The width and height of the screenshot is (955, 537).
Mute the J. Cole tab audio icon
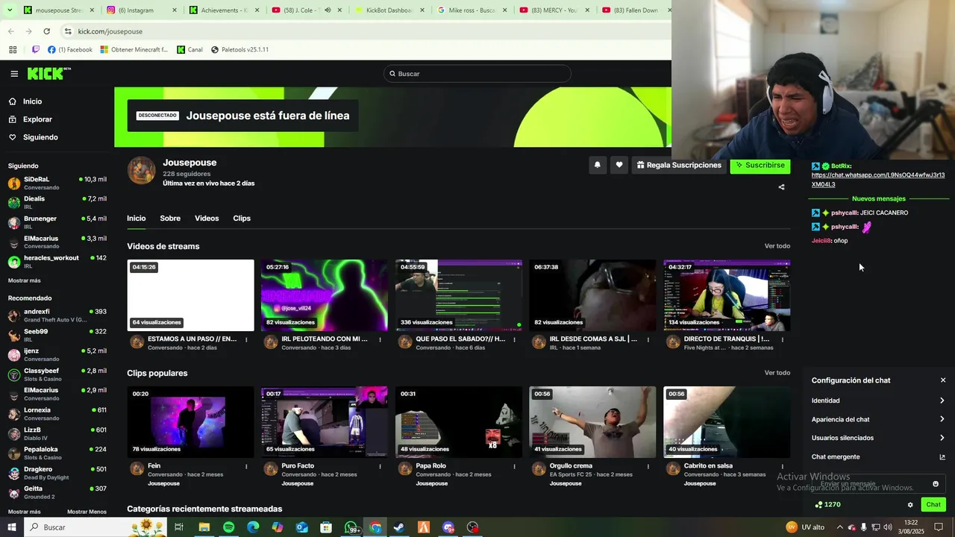327,10
